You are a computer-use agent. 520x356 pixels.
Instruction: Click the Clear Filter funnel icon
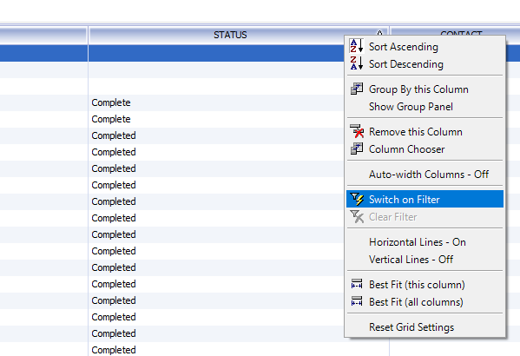coord(357,217)
